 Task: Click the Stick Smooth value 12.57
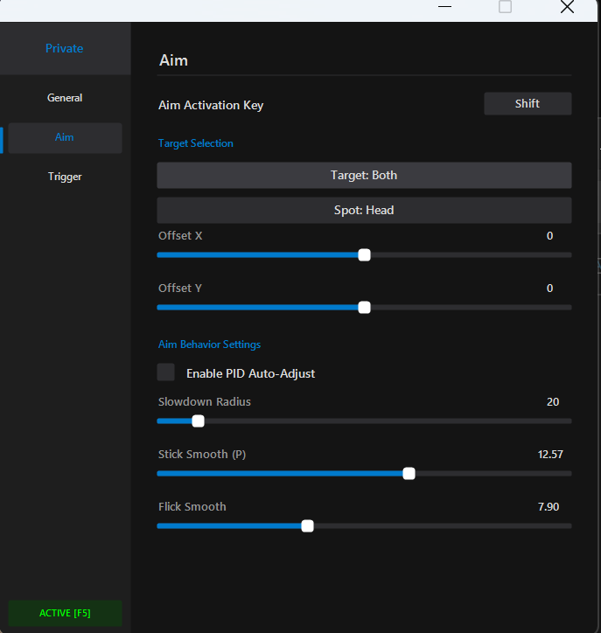550,455
